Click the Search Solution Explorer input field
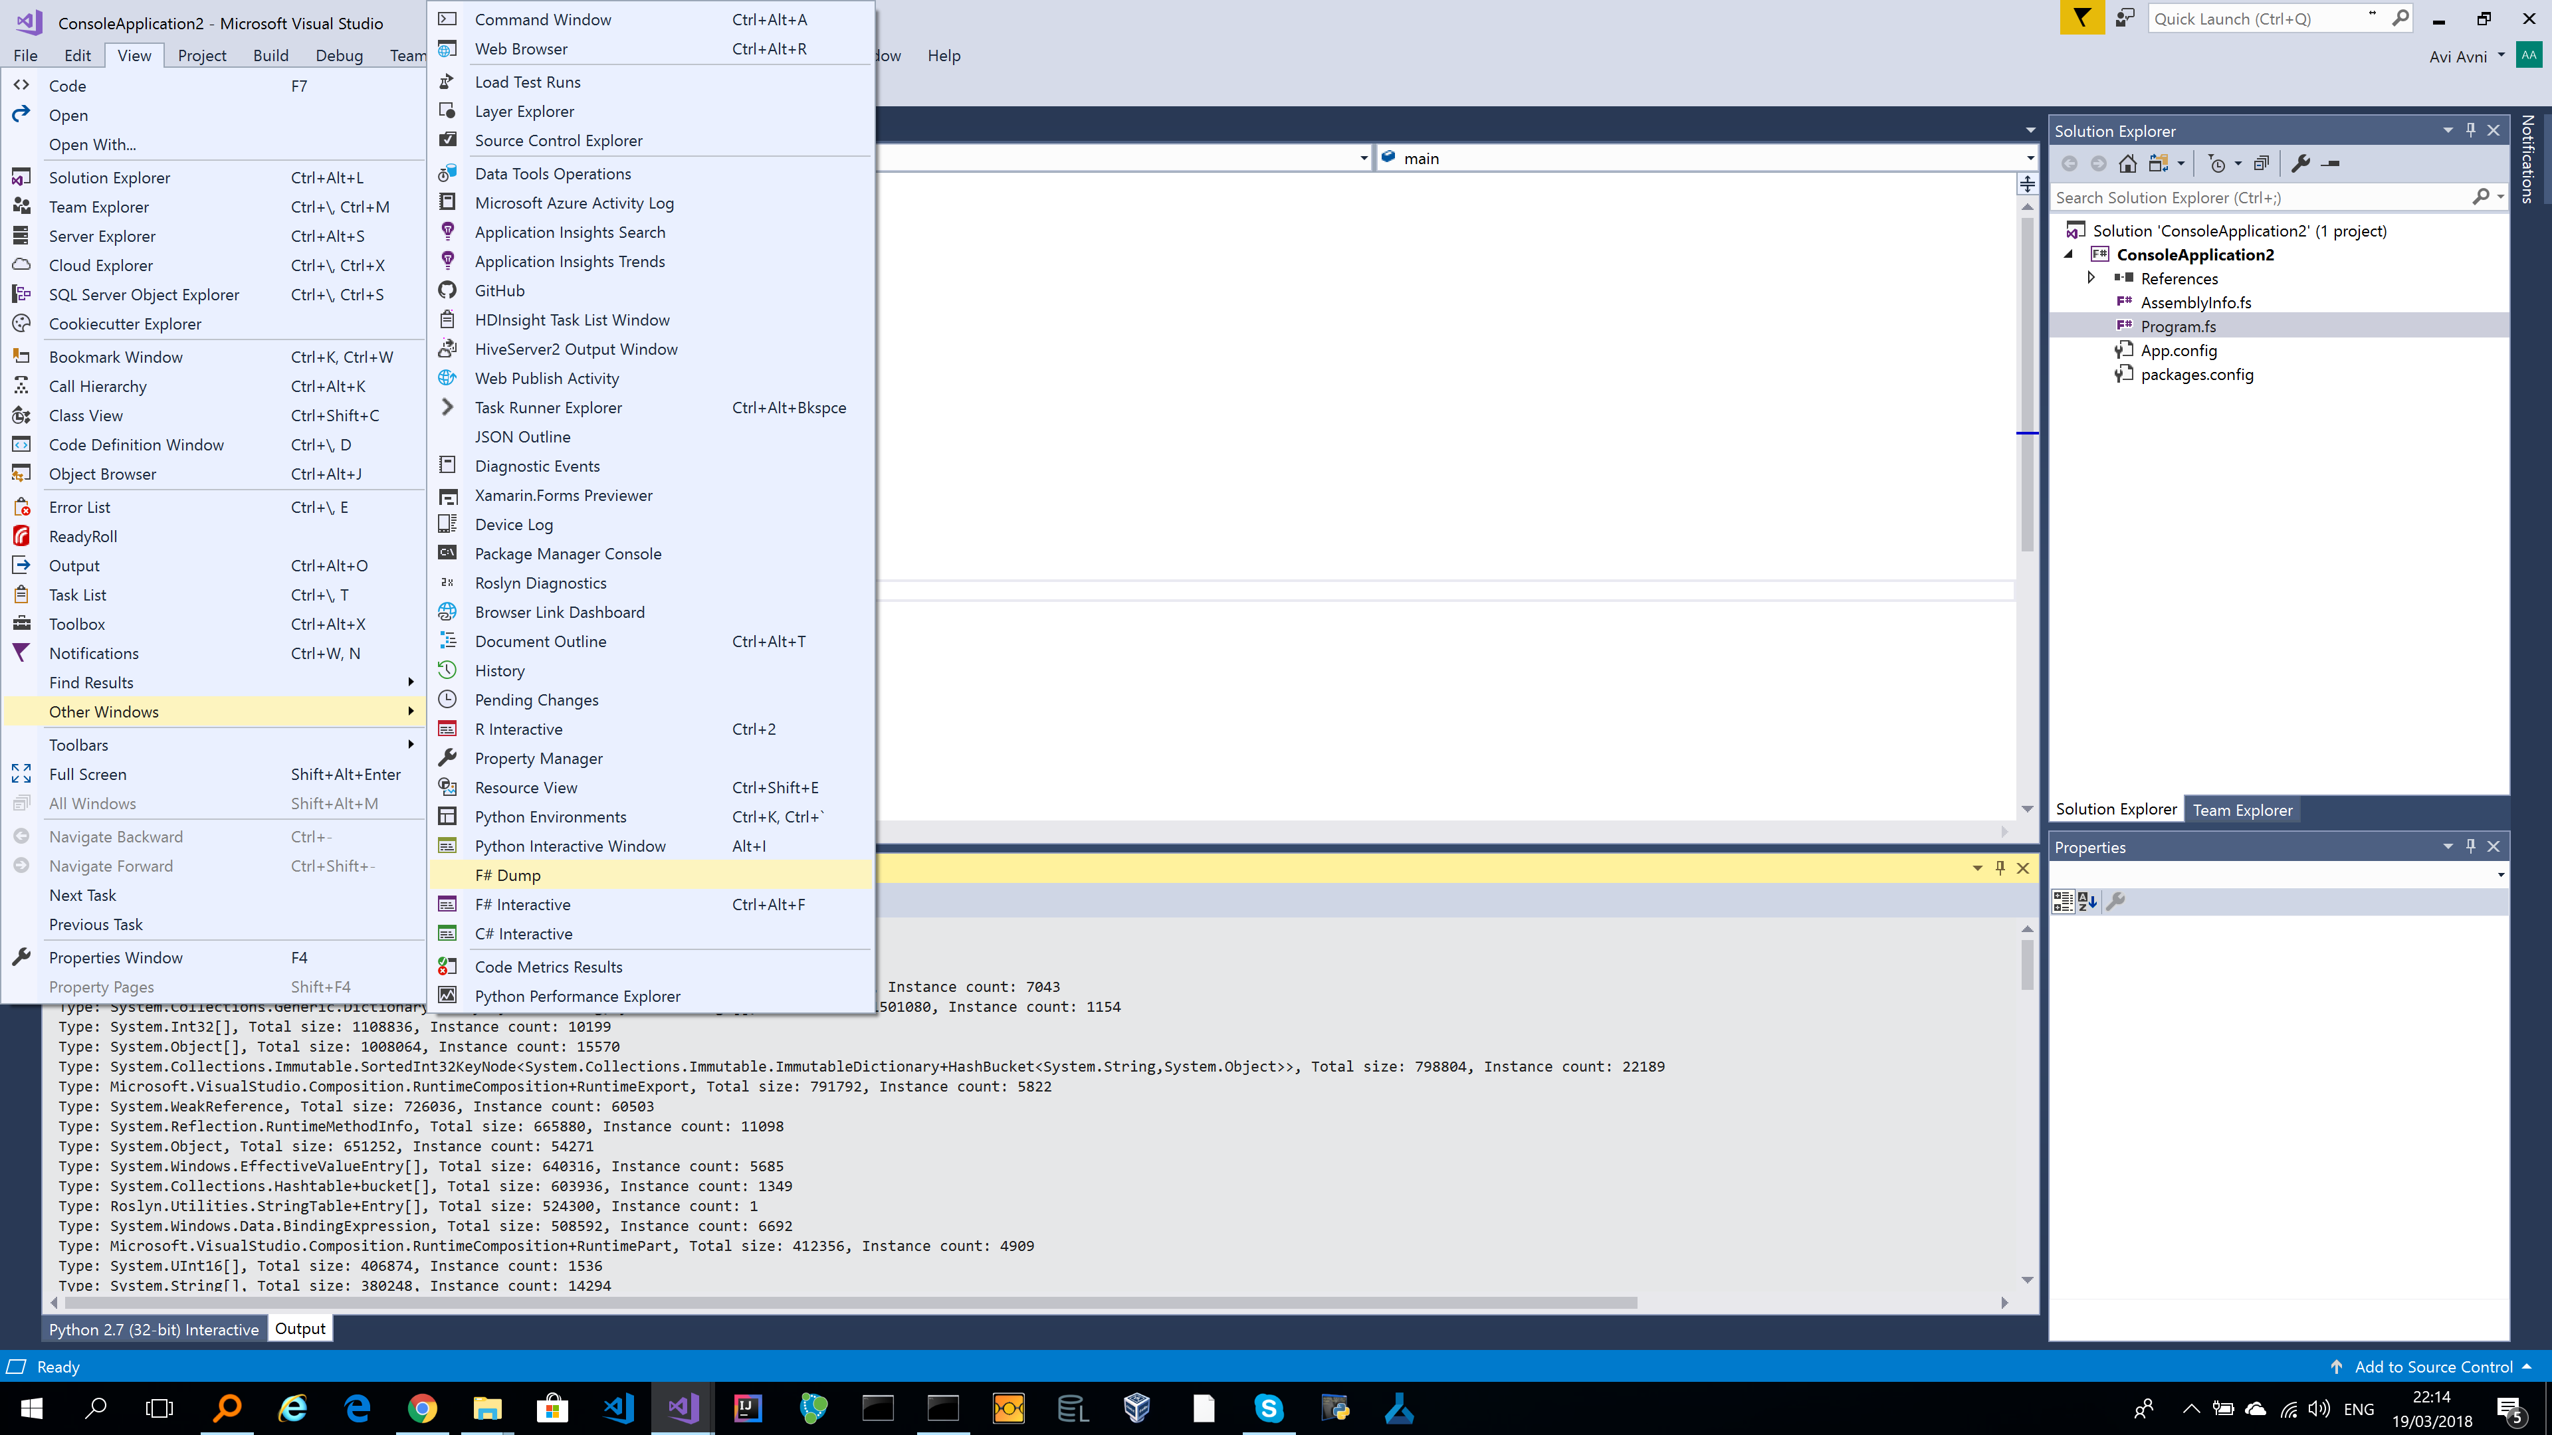 pos(2259,198)
